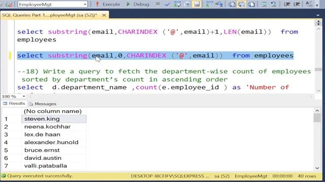
Task: Switch to the Messages tab
Action: [x=43, y=104]
